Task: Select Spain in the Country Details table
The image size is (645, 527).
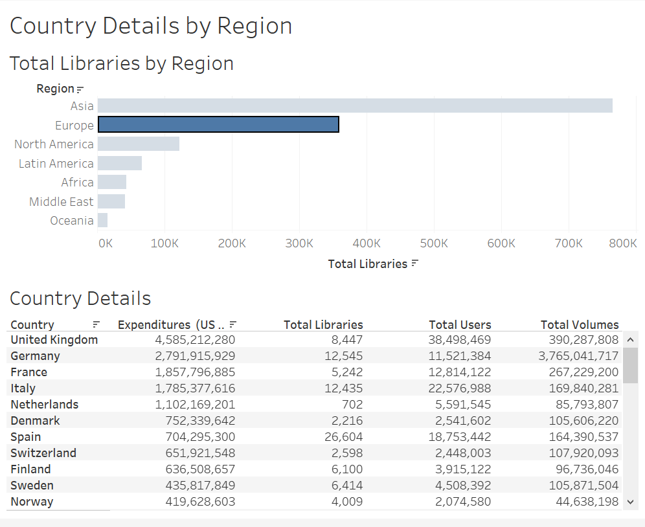Action: pyautogui.click(x=25, y=436)
